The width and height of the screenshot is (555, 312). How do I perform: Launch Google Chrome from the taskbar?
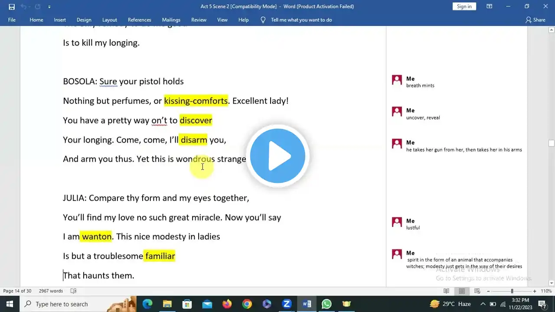[x=247, y=304]
